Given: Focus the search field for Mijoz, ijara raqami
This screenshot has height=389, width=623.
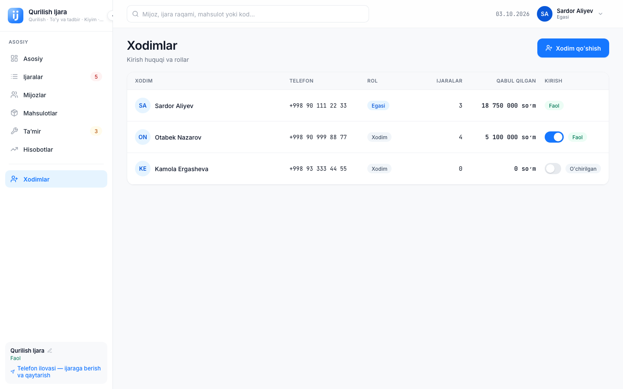Looking at the screenshot, I should point(248,14).
